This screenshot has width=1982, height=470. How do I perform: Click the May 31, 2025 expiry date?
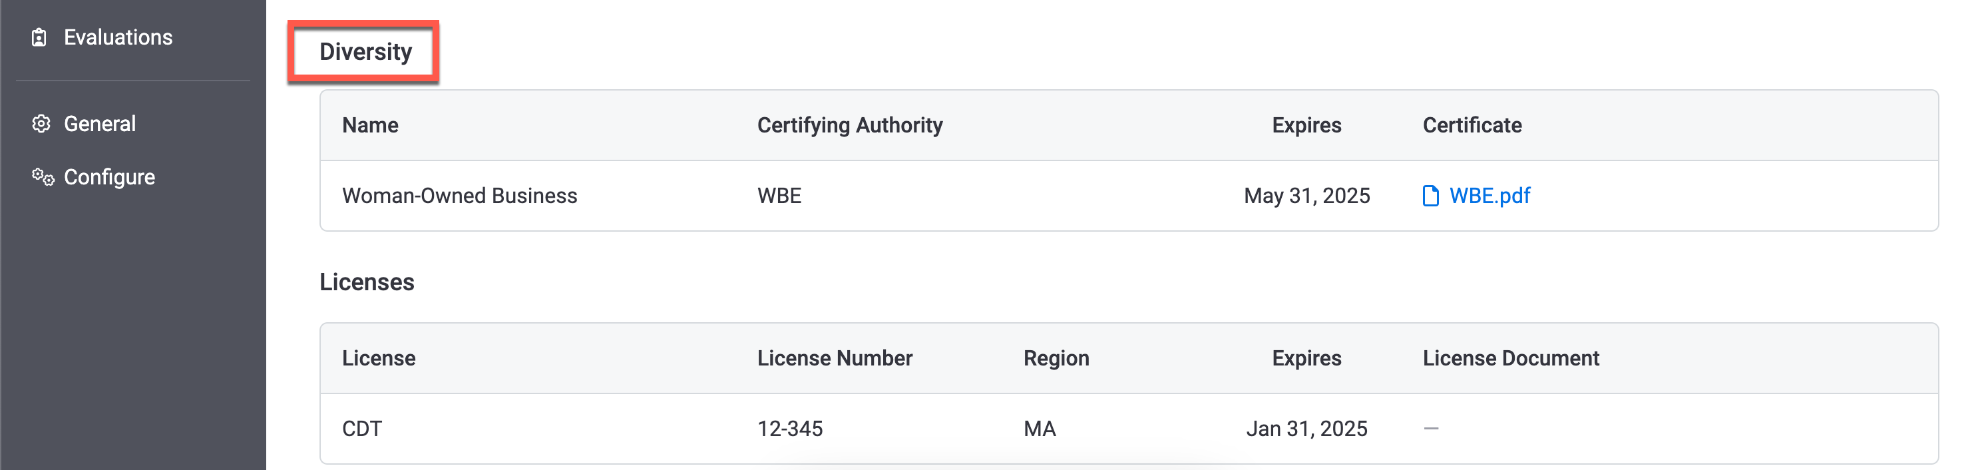[1306, 196]
